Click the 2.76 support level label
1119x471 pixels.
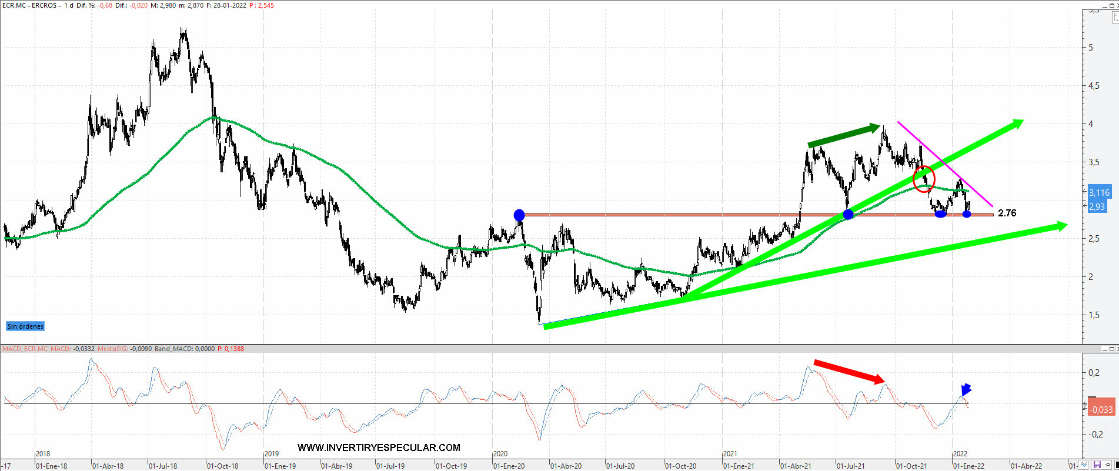(1007, 213)
